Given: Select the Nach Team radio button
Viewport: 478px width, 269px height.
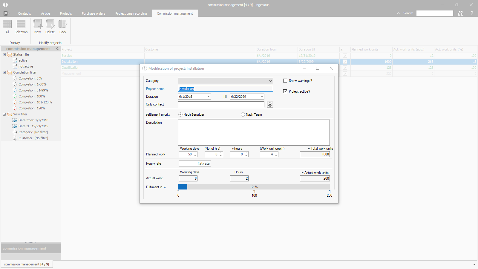Looking at the screenshot, I should 243,114.
